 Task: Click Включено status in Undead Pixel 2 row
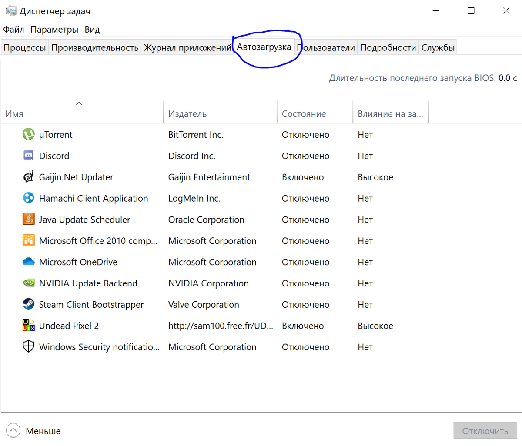tap(303, 326)
